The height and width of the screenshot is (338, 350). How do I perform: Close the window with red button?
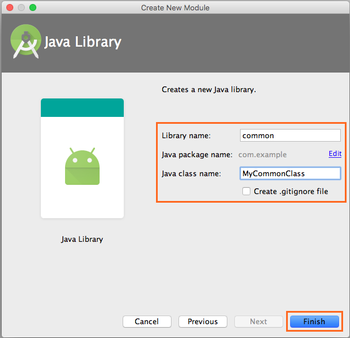10,7
